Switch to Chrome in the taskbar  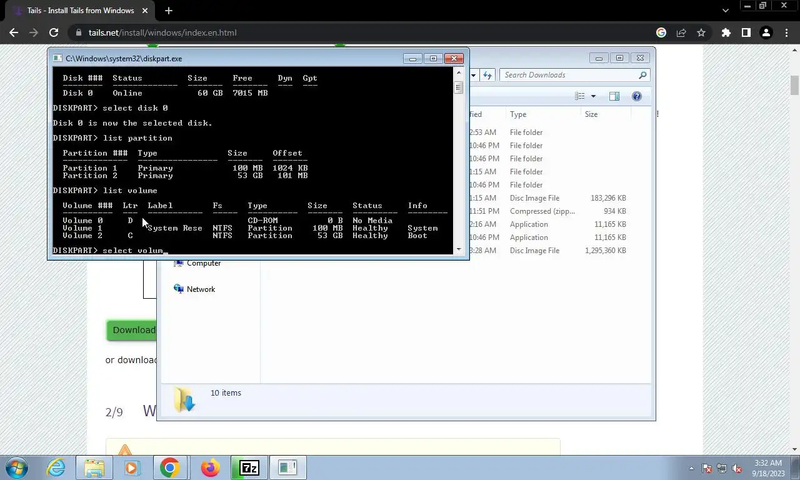coord(169,467)
